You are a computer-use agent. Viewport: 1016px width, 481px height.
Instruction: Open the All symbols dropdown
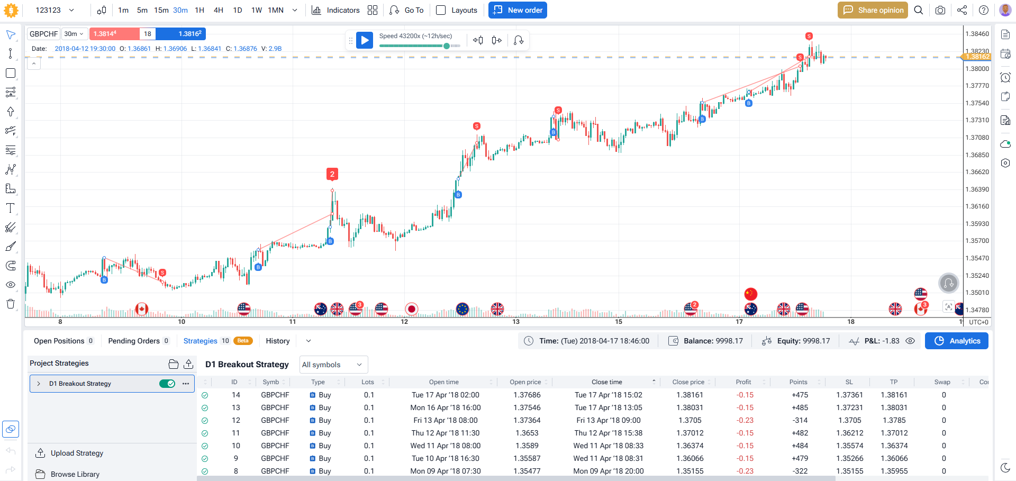pos(333,365)
